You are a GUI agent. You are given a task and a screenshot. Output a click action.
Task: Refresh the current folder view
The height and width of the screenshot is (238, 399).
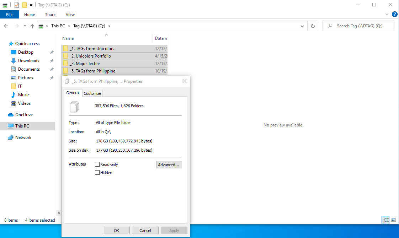313,26
